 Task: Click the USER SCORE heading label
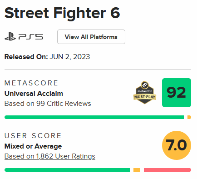click(x=33, y=136)
